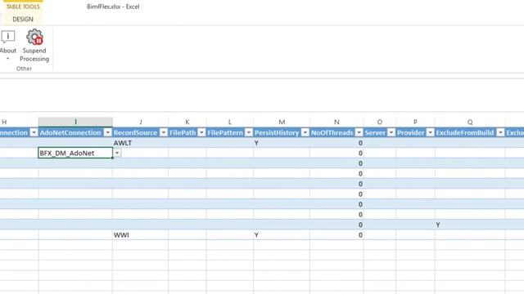This screenshot has width=524, height=294.
Task: Click the Y in the WWI row PersistHistory
Action: click(x=256, y=235)
